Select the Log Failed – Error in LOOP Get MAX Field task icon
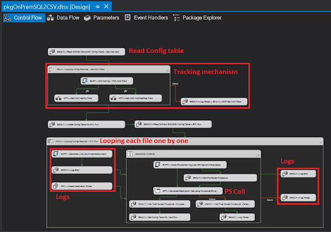This screenshot has height=232, width=331. 185,102
